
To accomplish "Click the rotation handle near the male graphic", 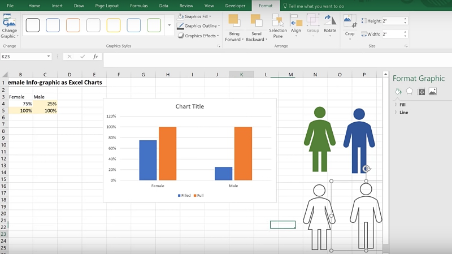I will [366, 169].
